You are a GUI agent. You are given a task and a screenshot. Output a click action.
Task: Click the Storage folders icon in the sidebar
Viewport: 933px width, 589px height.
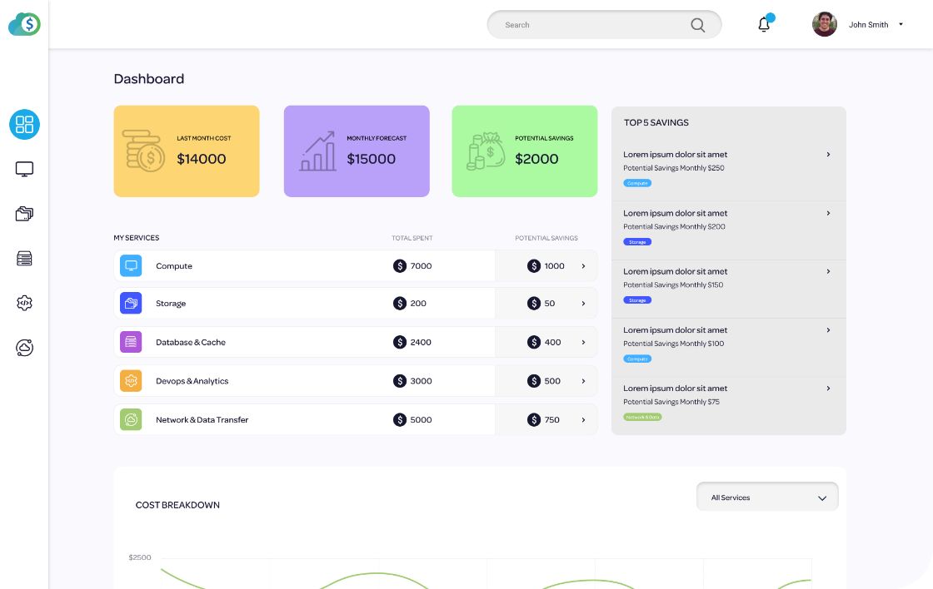[x=24, y=213]
